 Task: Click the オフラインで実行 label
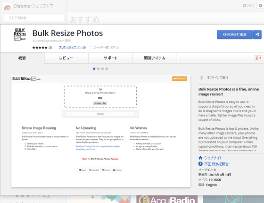pos(217,77)
